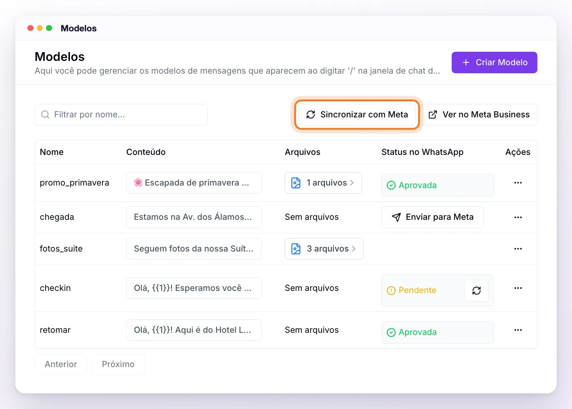The height and width of the screenshot is (409, 572).
Task: Click the file icon in 3 arquivos
Action: 296,249
